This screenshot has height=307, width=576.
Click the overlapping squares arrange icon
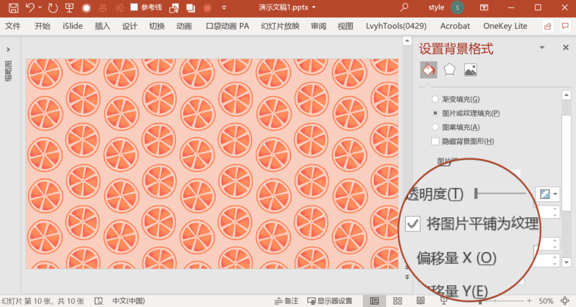coord(190,8)
